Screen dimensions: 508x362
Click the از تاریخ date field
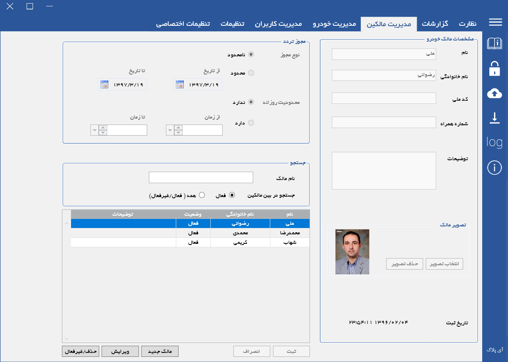(x=198, y=84)
